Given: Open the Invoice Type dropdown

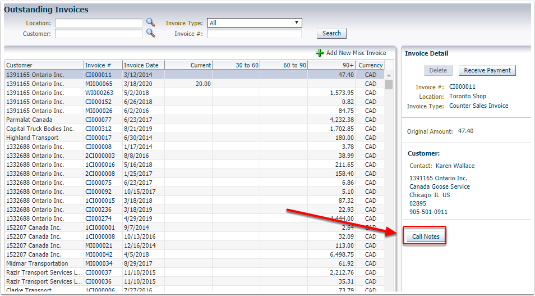Looking at the screenshot, I should 255,23.
